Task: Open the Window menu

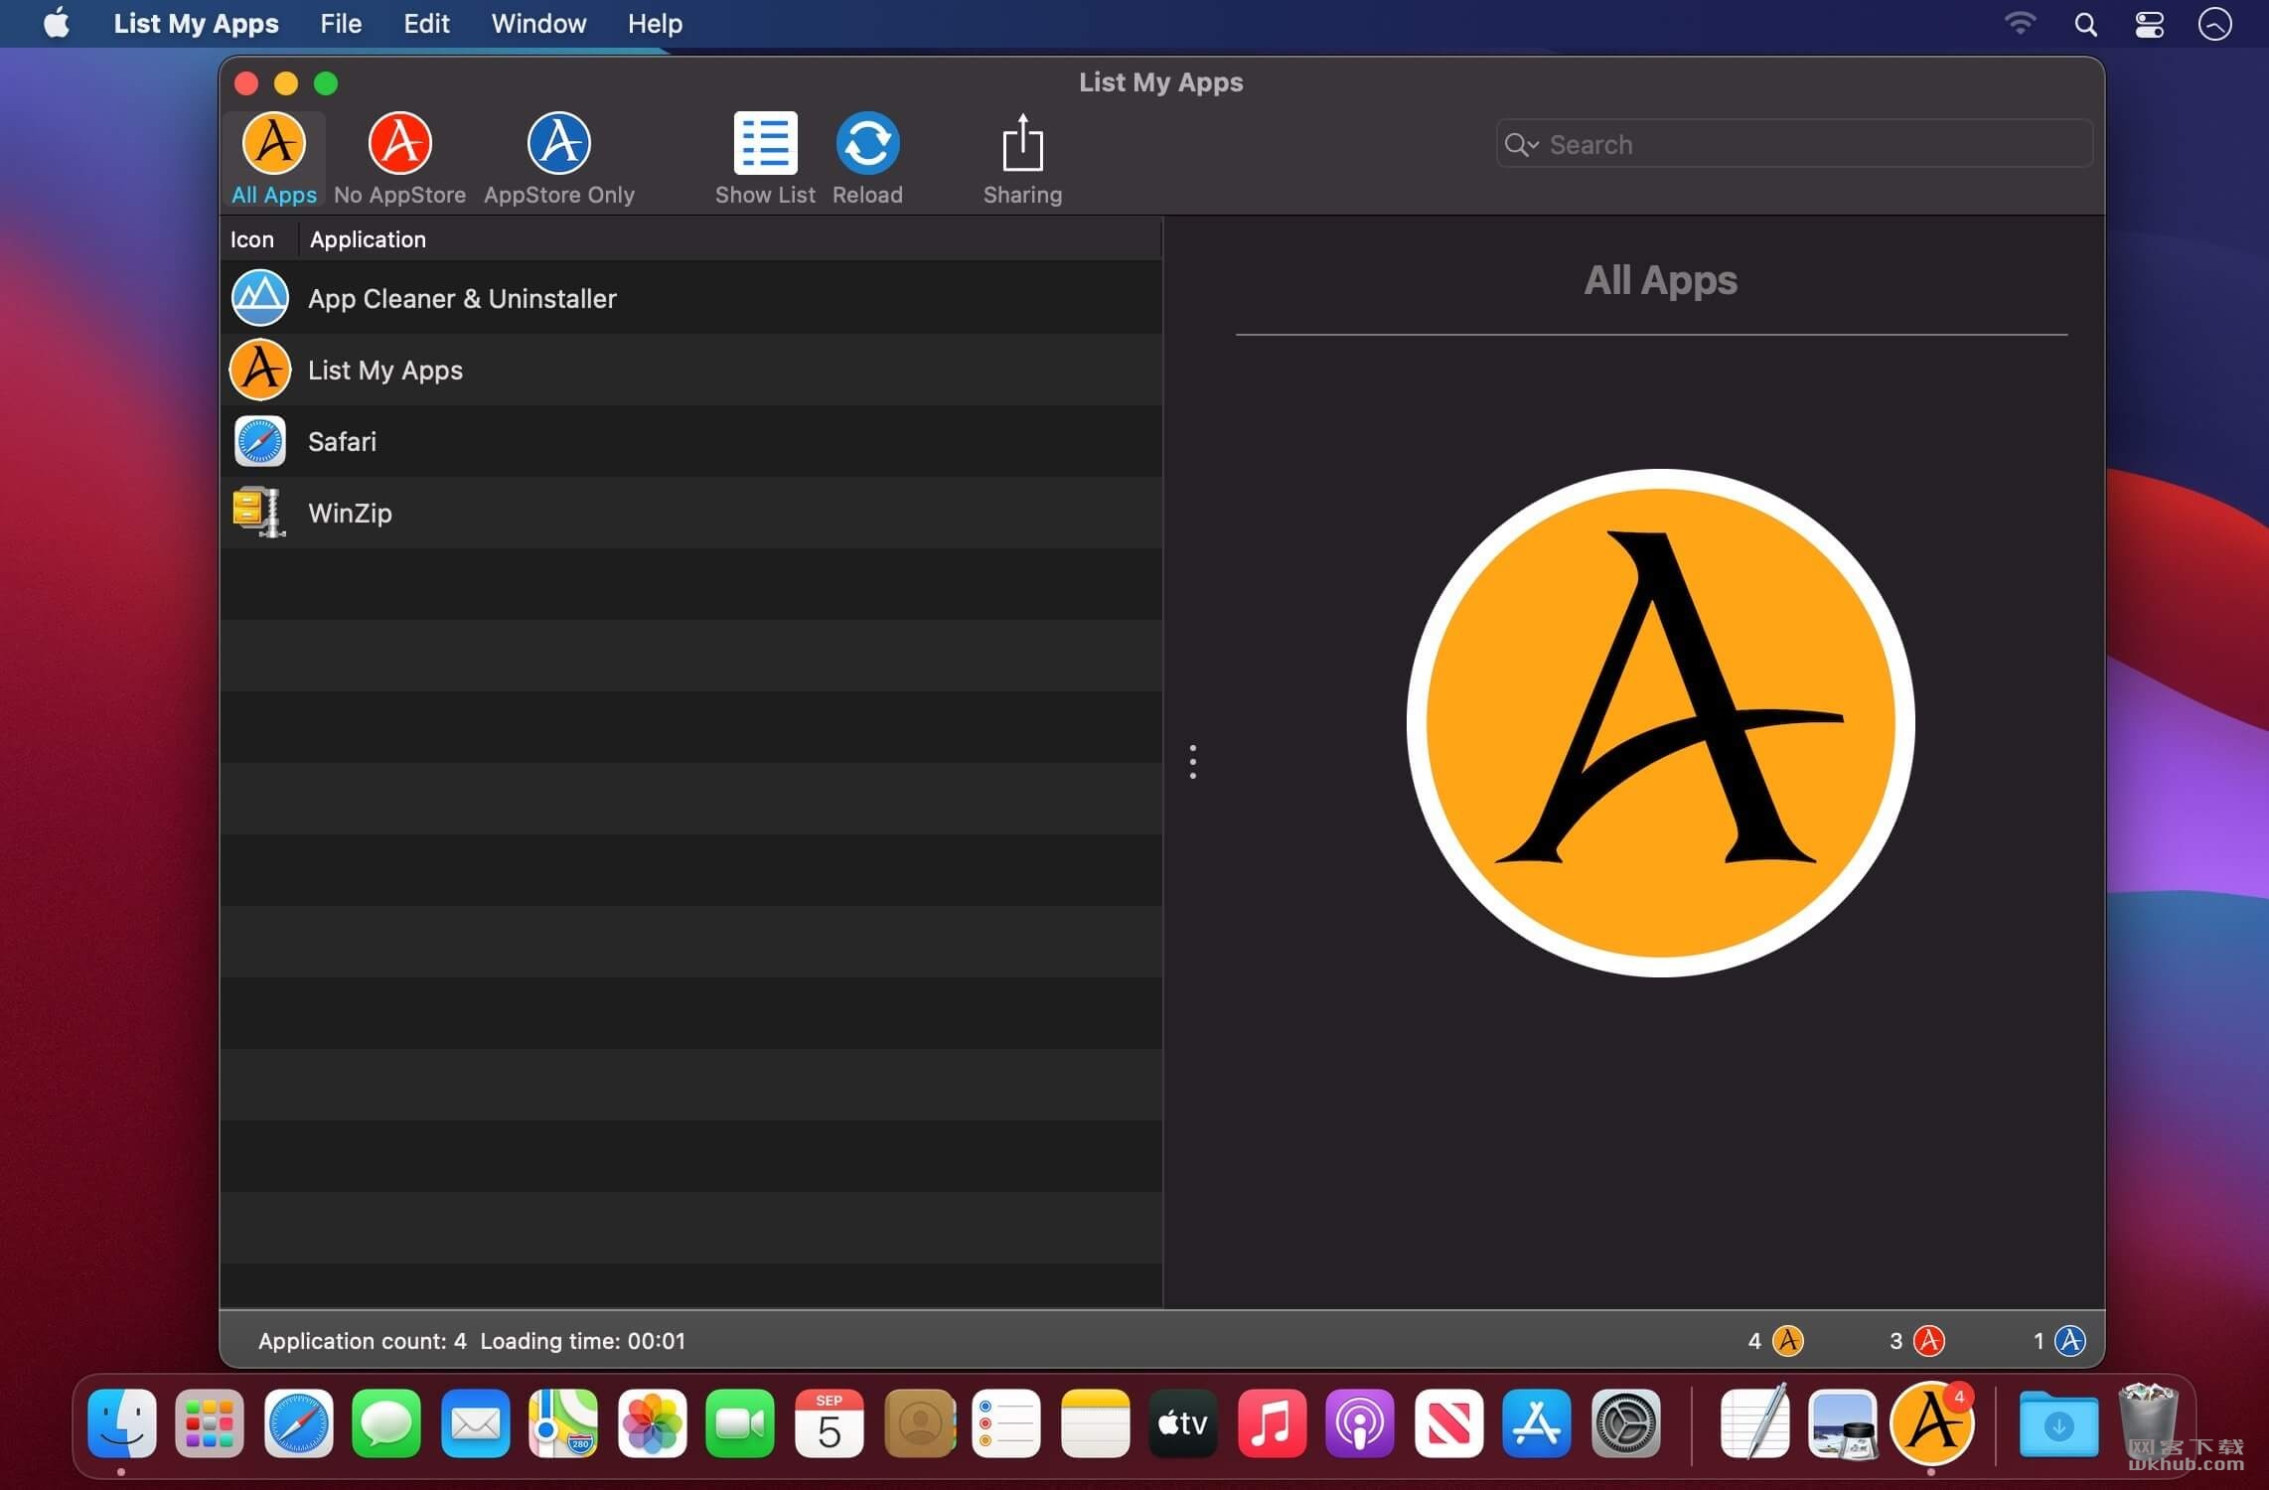Action: 538,24
